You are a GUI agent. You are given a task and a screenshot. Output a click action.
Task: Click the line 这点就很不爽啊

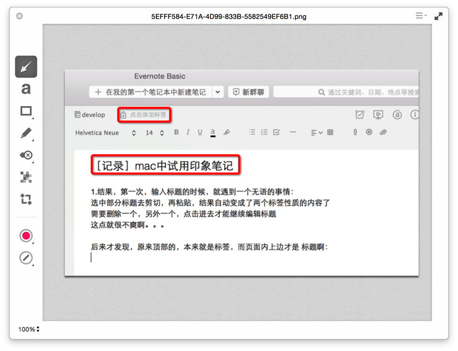[127, 225]
